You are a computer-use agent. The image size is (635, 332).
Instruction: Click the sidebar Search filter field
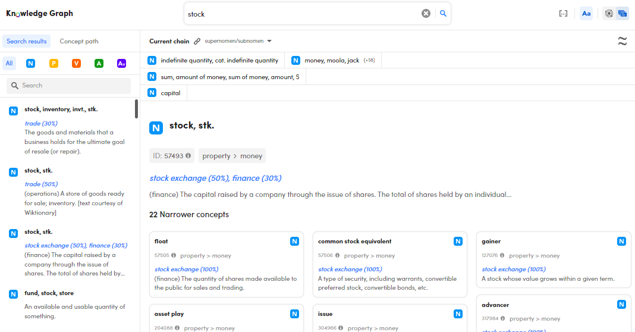tap(68, 86)
